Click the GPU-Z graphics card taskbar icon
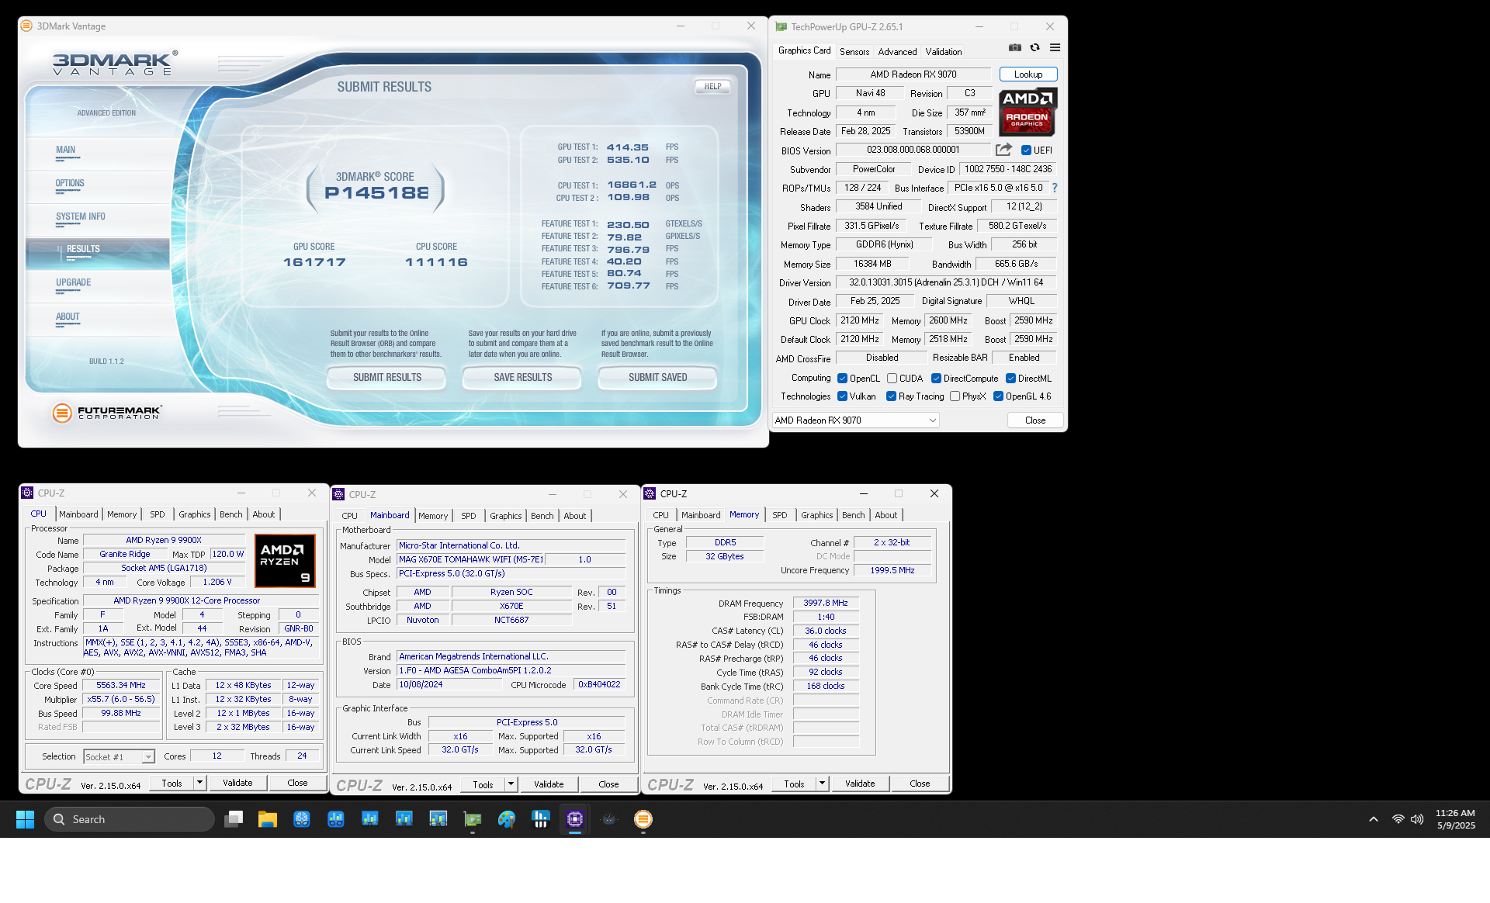1490x903 pixels. tap(473, 819)
